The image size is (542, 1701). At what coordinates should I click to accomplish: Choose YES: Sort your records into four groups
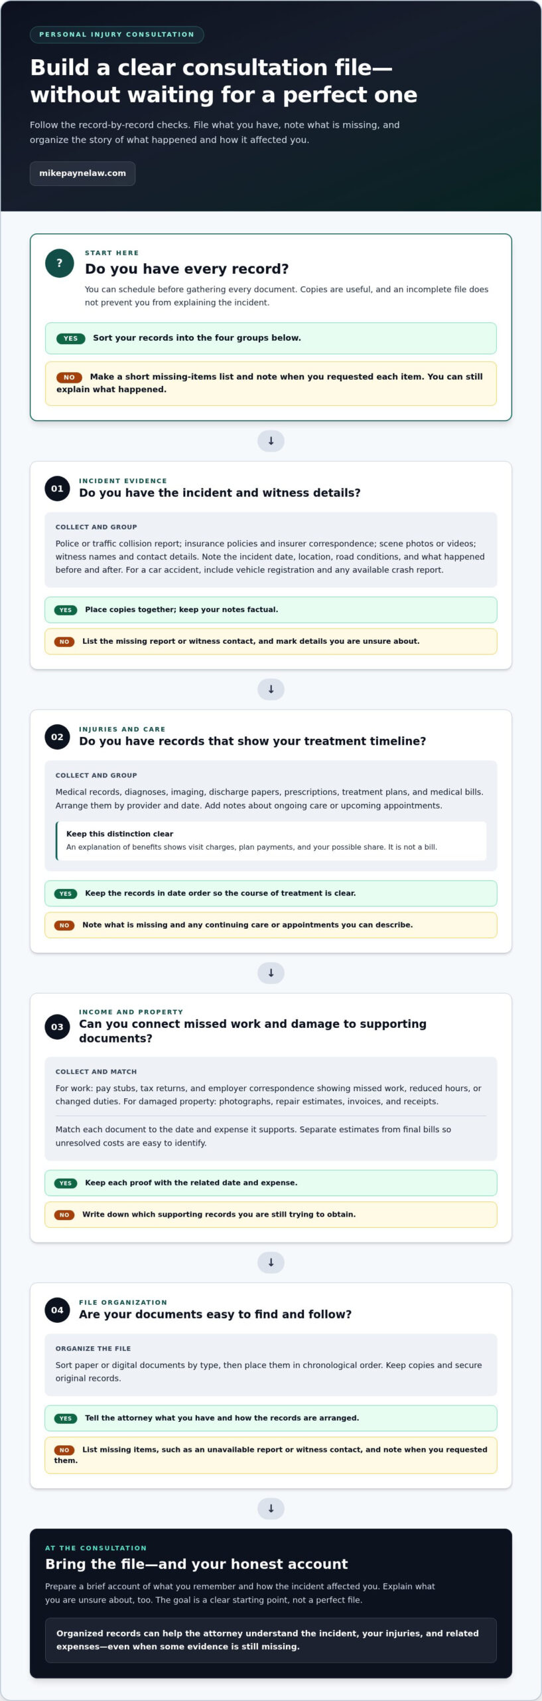coord(271,338)
